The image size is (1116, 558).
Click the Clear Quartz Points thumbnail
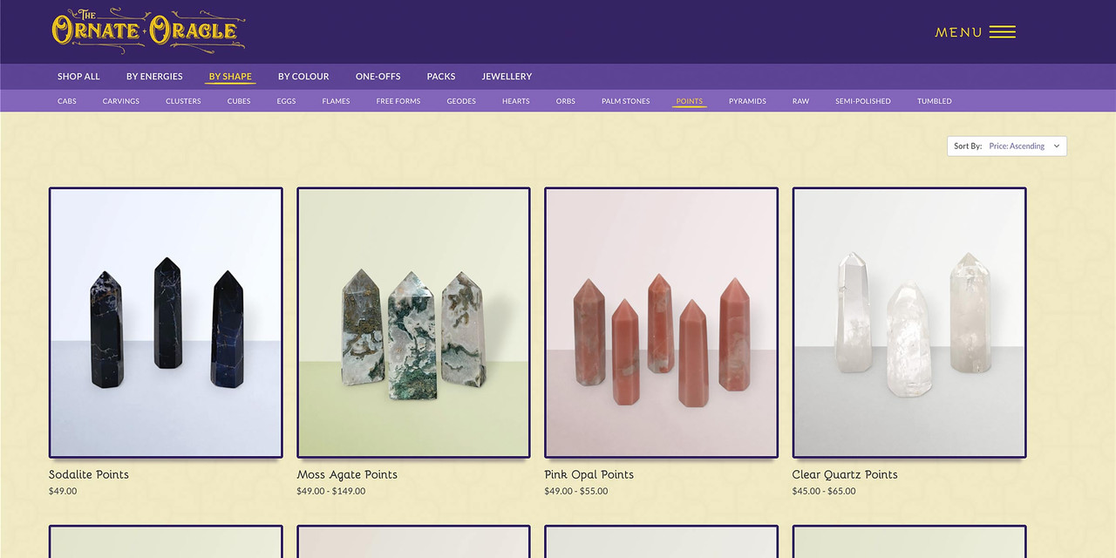[908, 323]
